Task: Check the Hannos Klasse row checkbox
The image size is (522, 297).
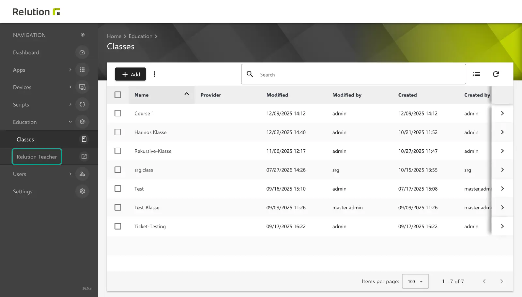Action: 118,132
